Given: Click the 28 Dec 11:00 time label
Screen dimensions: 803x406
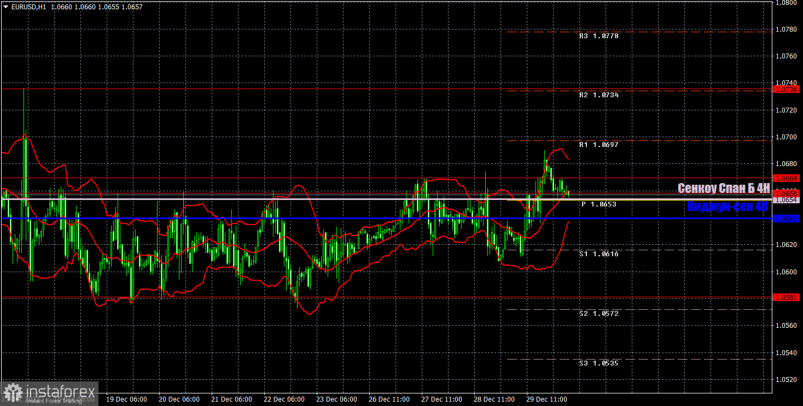Looking at the screenshot, I should (494, 399).
